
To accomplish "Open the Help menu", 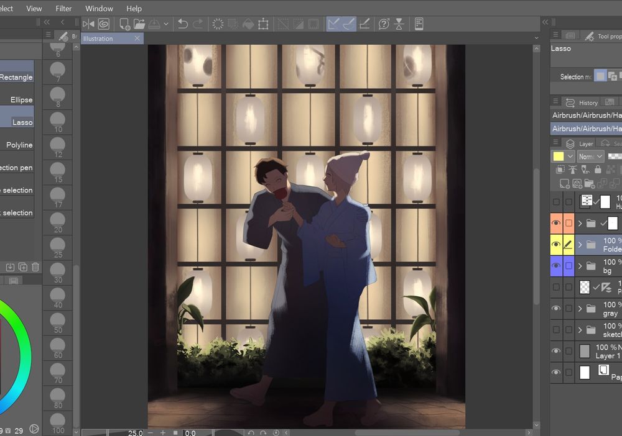I will coord(134,8).
